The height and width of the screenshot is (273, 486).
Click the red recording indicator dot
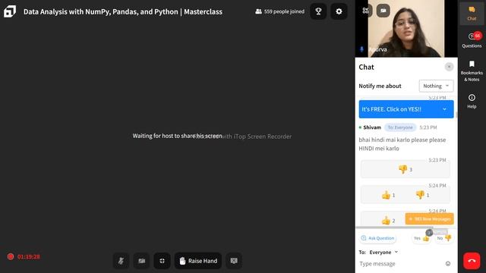(x=11, y=256)
